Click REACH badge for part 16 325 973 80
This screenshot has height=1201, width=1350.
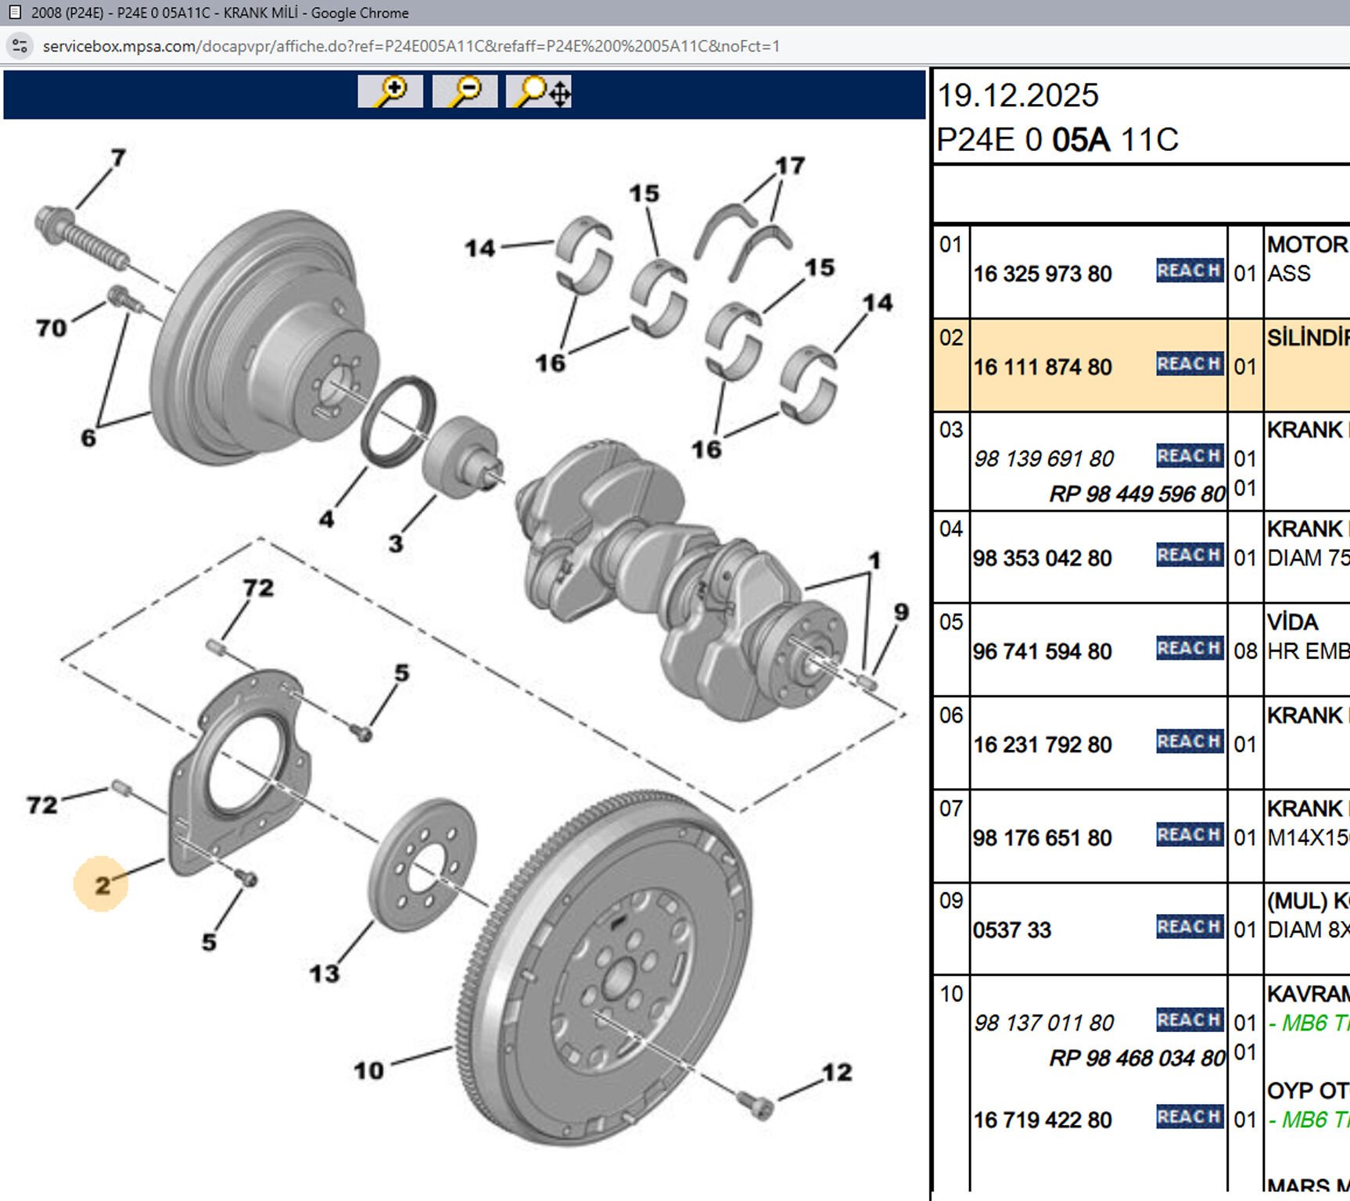tap(1189, 271)
